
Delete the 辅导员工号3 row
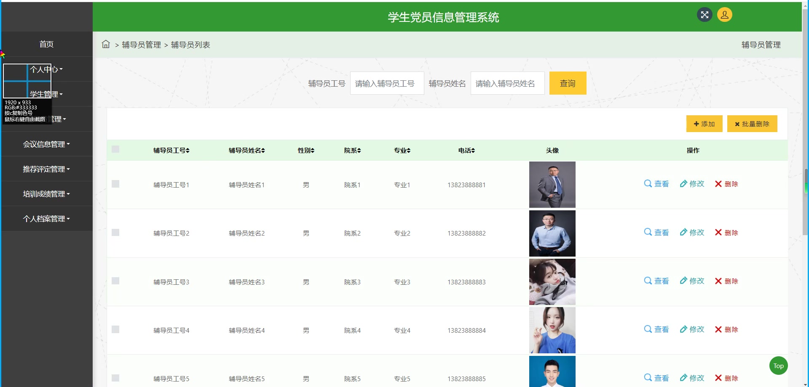(x=726, y=281)
